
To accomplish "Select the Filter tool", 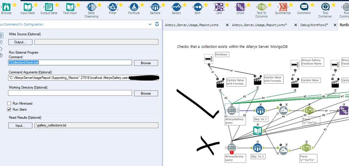I will [113, 7].
